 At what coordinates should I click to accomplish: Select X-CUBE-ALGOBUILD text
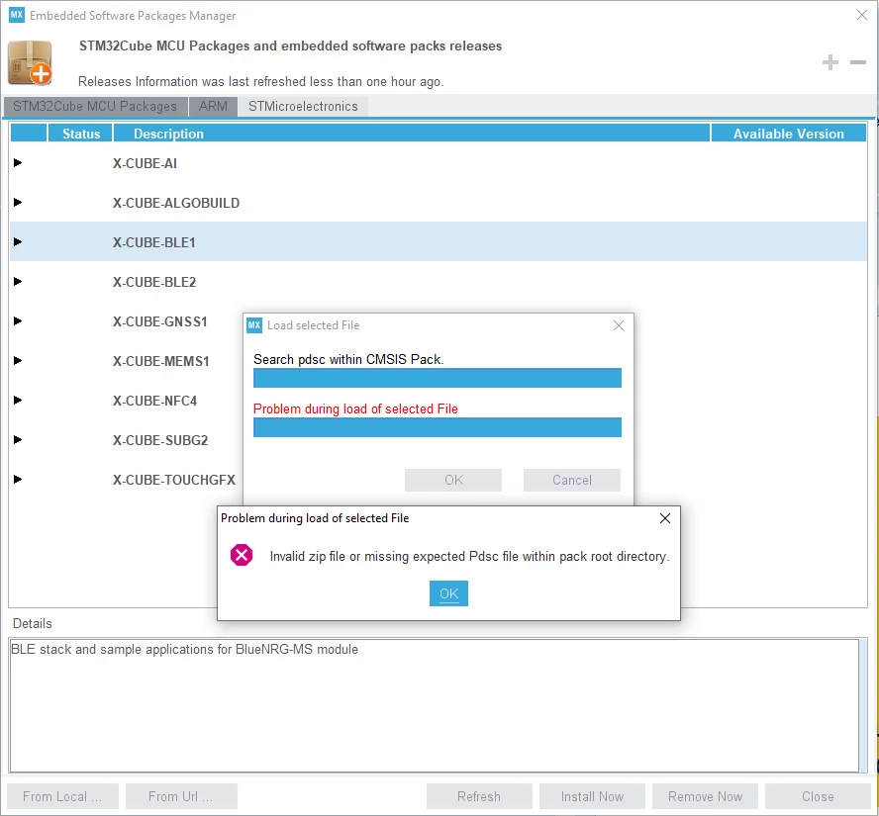(176, 203)
